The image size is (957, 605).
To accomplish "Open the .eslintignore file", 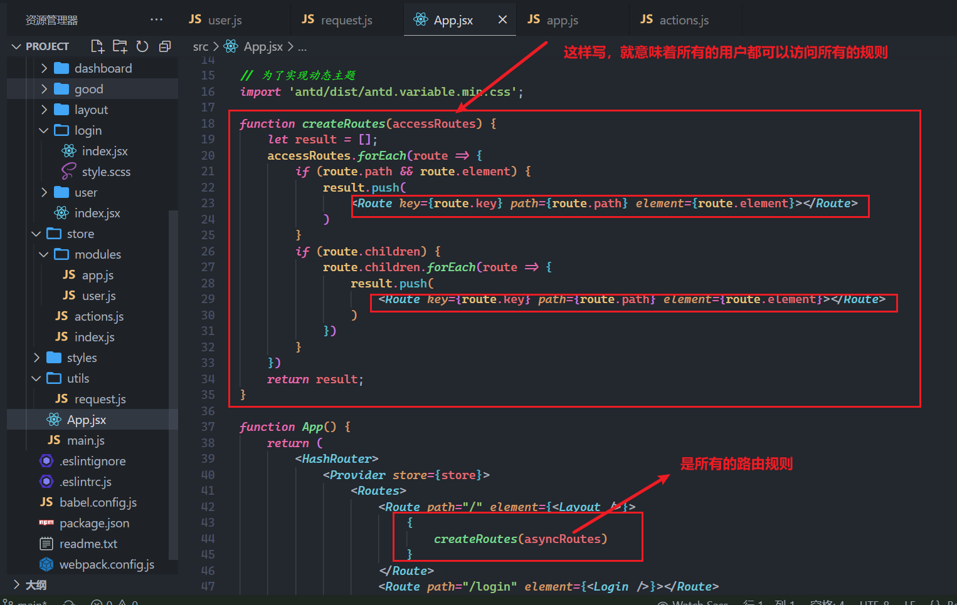I will pos(92,461).
